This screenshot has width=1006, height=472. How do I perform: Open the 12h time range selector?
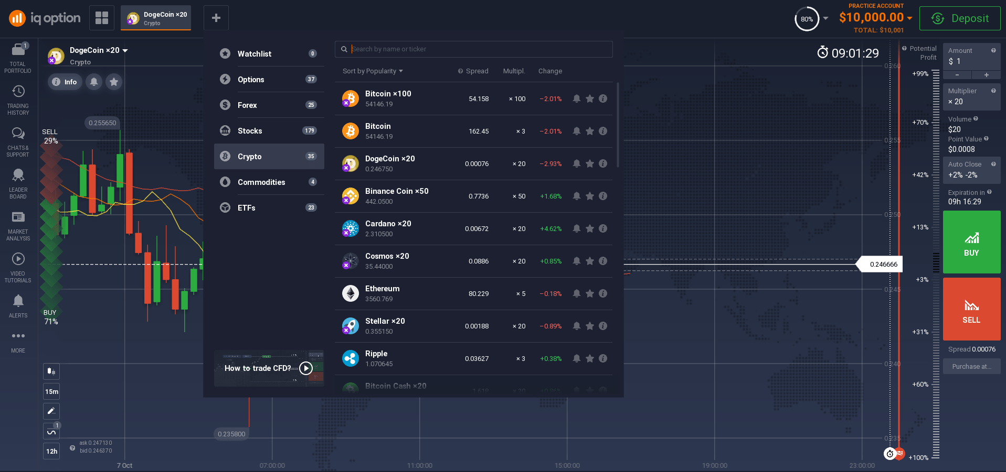51,451
